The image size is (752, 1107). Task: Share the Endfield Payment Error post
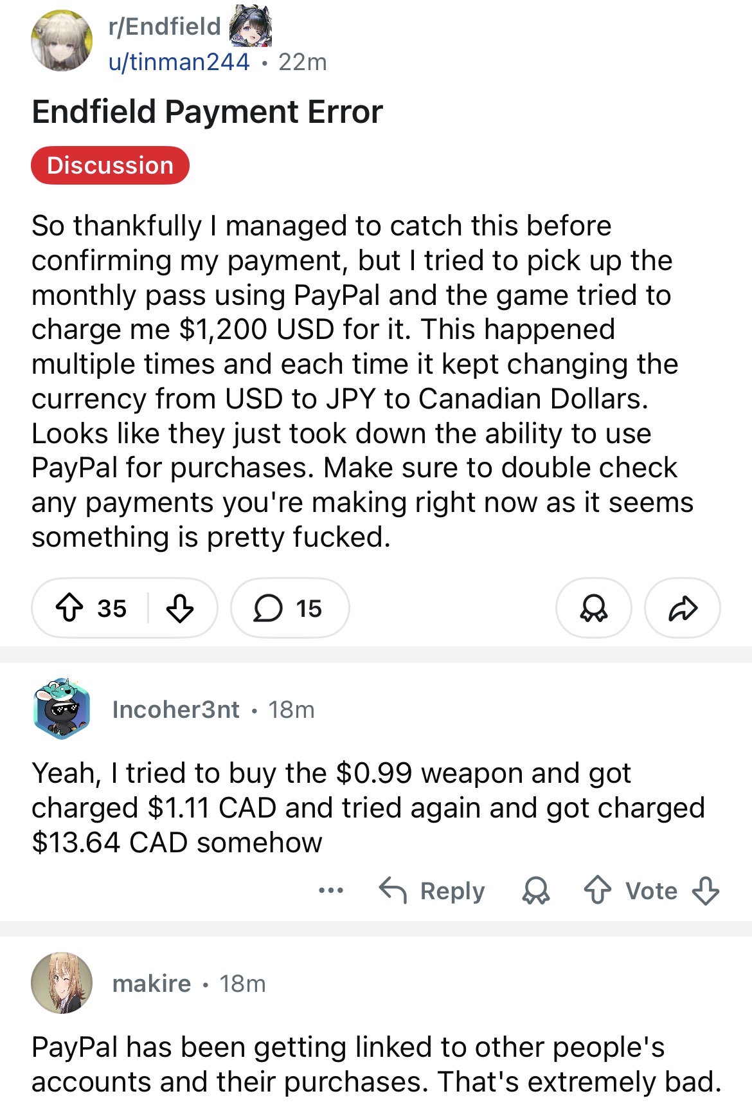683,608
